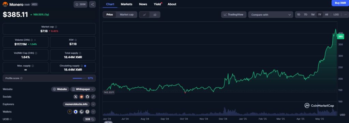
Task: Switch to line chart type
Action: click(145, 15)
